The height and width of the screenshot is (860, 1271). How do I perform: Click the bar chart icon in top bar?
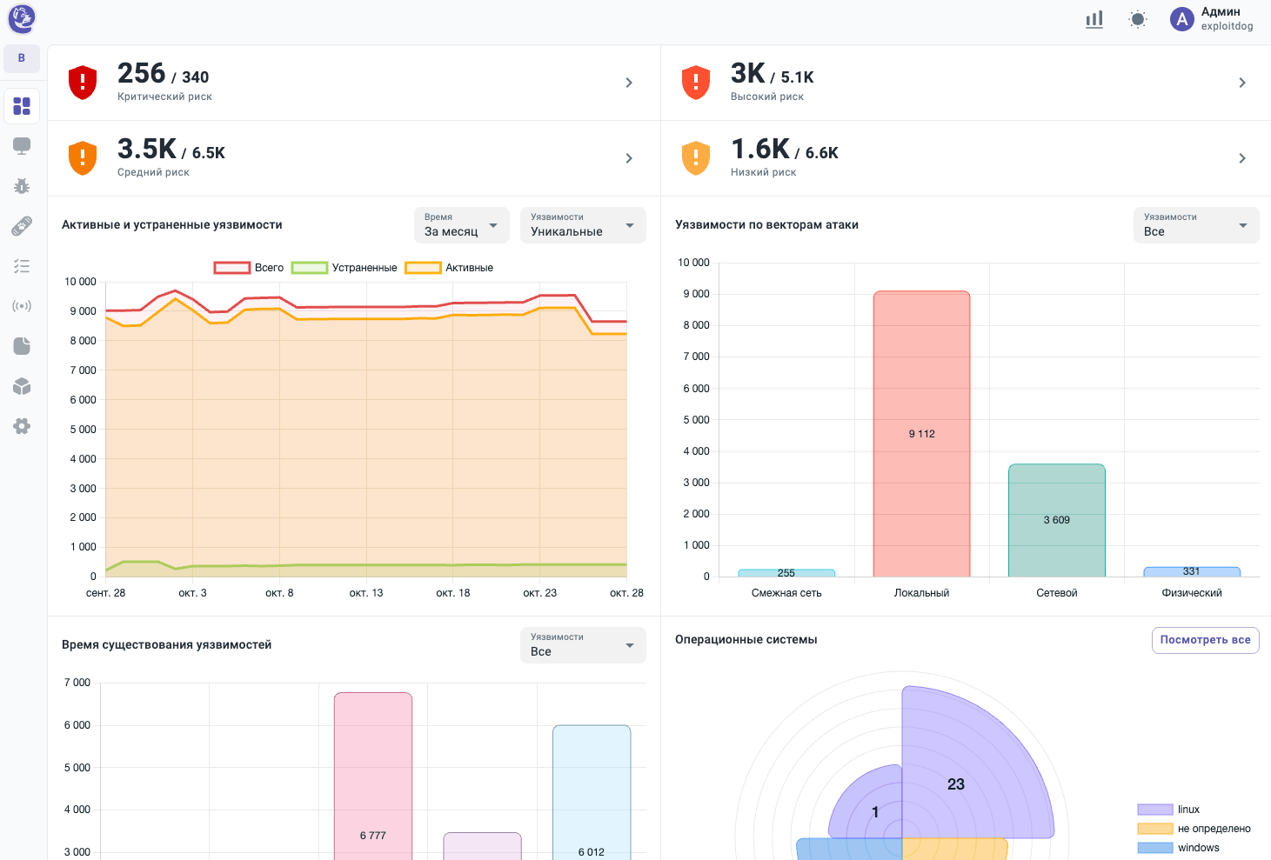click(x=1094, y=19)
